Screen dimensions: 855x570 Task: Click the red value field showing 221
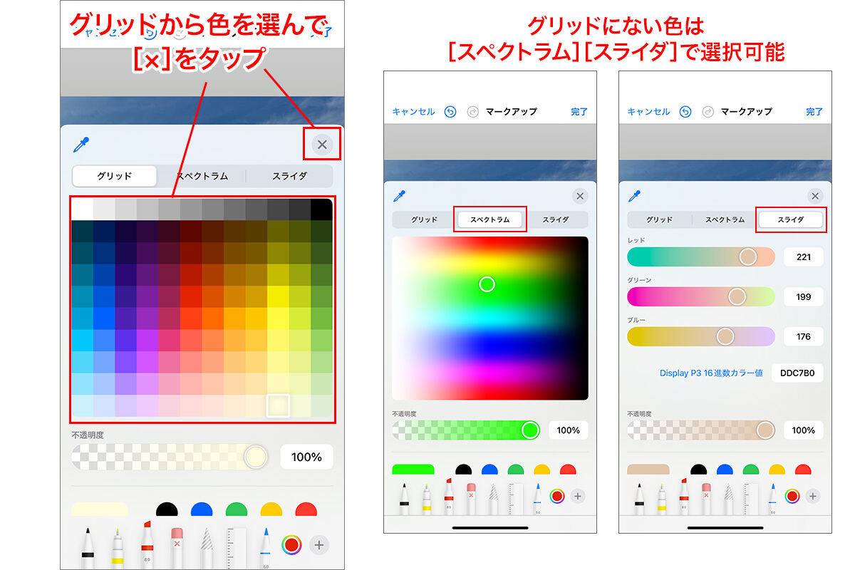point(804,256)
